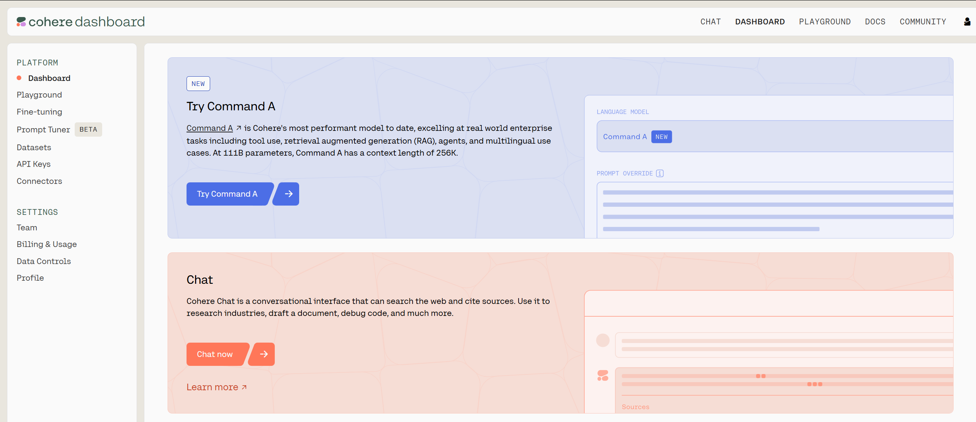Click the arrow icon beside Chat now

[264, 354]
